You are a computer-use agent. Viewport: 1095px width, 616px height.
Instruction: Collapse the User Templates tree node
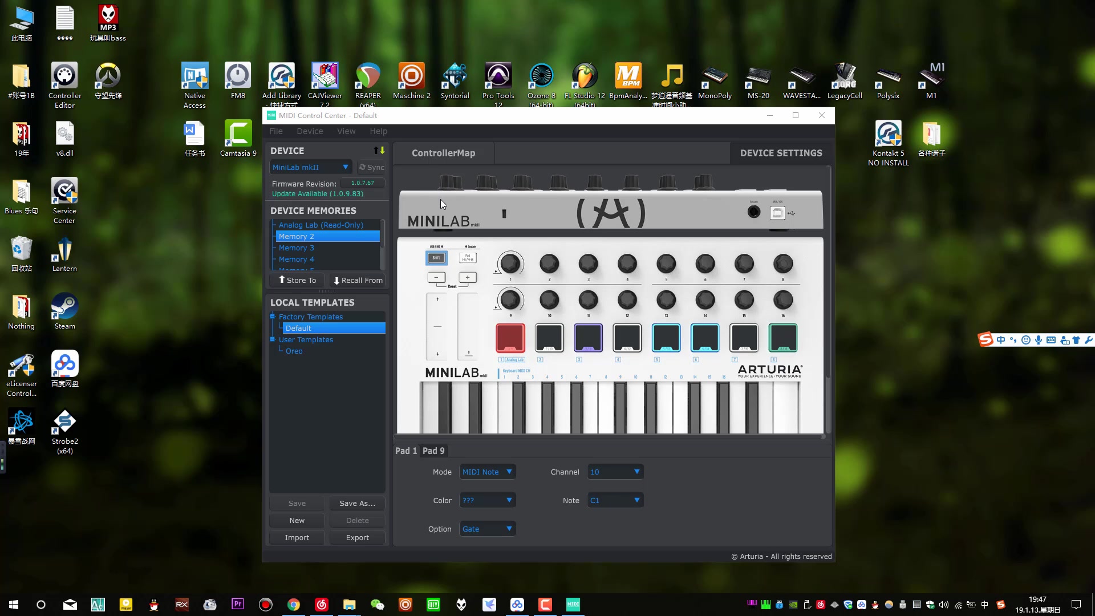273,339
